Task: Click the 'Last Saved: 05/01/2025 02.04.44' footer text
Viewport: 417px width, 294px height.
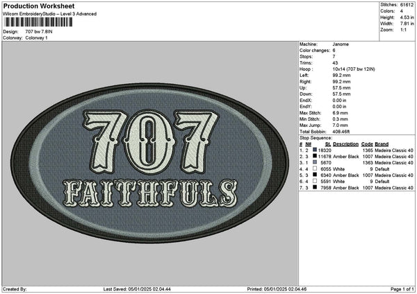Action: (x=137, y=289)
